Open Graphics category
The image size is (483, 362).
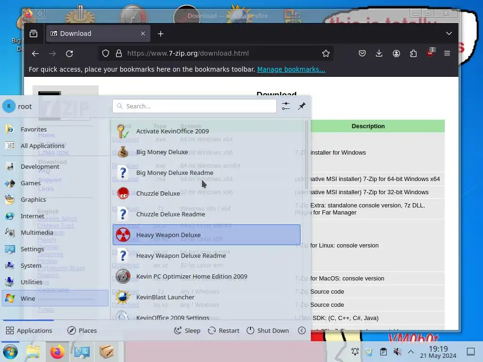(55, 199)
